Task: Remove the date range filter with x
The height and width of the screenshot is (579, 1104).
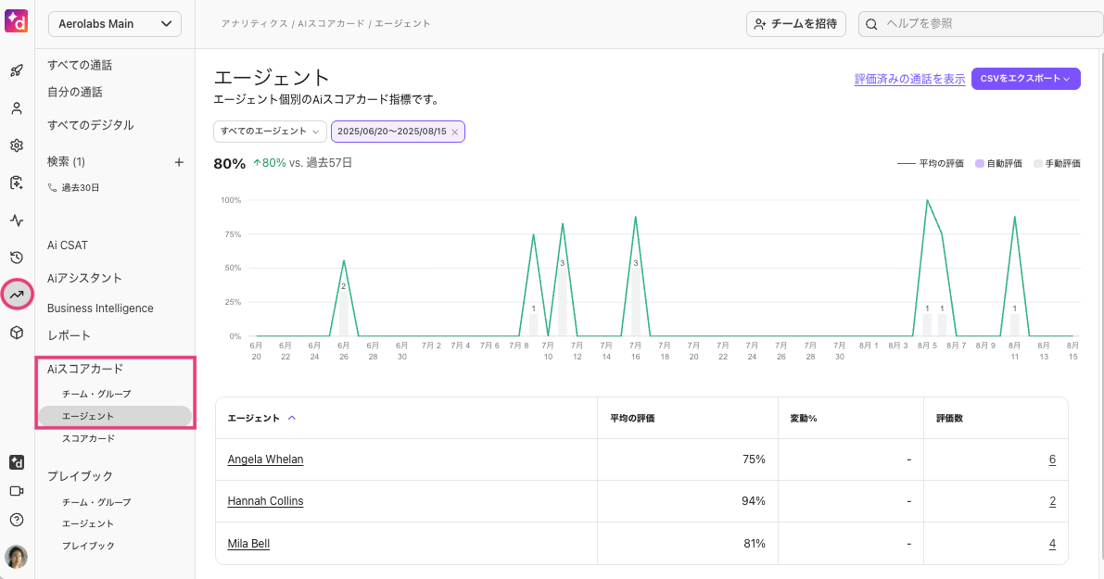Action: (455, 132)
